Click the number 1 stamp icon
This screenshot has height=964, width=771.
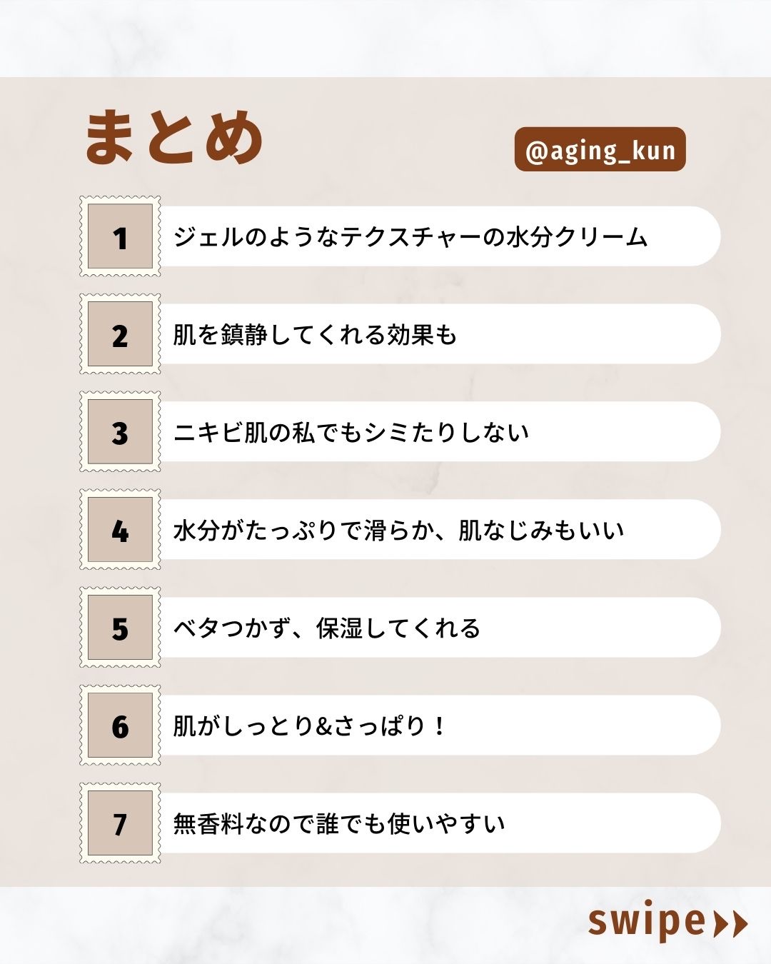[x=120, y=236]
